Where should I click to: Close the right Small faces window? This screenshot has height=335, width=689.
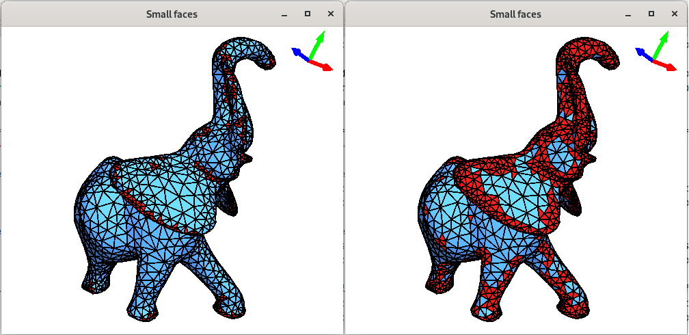tap(675, 14)
